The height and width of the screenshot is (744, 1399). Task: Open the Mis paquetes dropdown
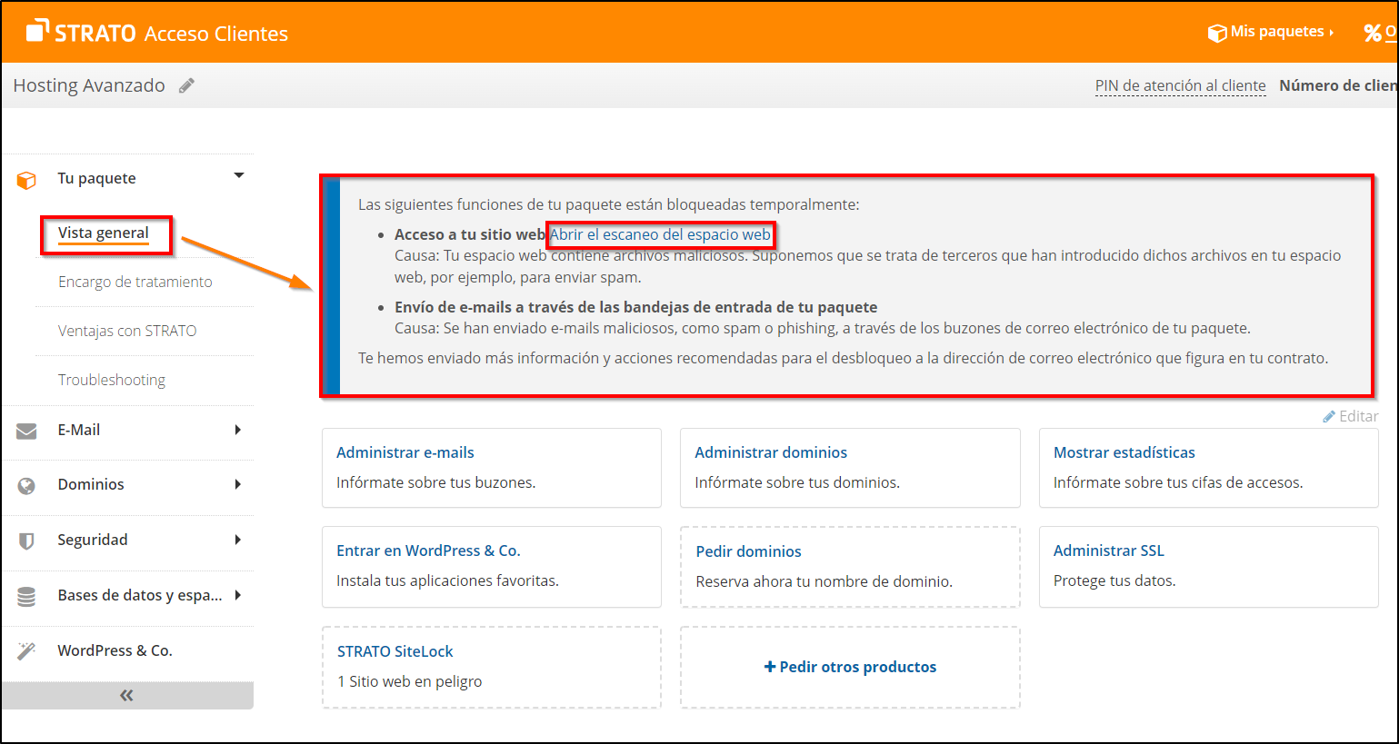pyautogui.click(x=1270, y=32)
